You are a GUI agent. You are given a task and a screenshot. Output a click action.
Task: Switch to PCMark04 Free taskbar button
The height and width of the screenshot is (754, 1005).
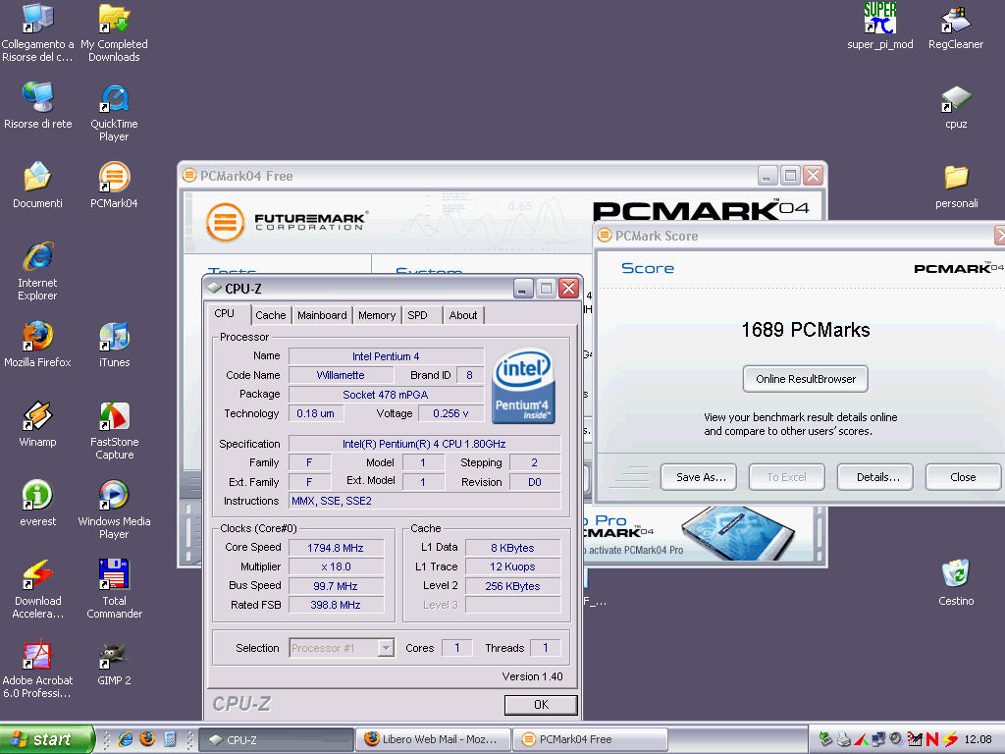590,739
